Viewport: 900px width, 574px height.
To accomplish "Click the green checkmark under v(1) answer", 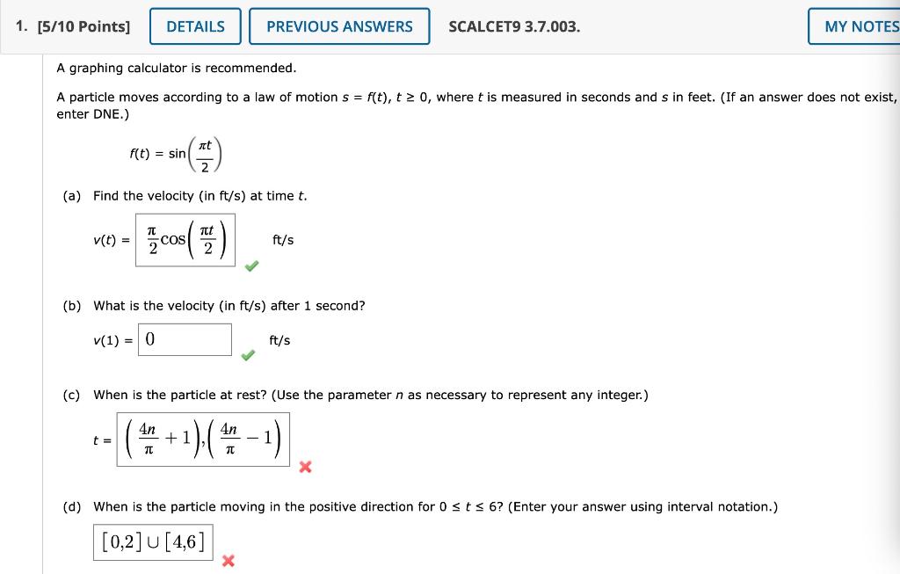I will click(248, 356).
